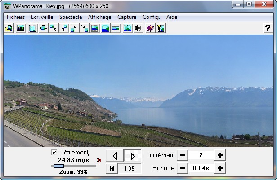277x180 pixels.
Task: Click the Incrément label
Action: 161,155
